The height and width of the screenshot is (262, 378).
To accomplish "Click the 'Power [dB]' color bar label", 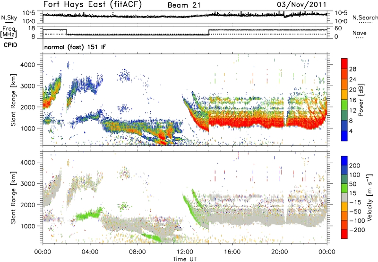I will pyautogui.click(x=361, y=100).
